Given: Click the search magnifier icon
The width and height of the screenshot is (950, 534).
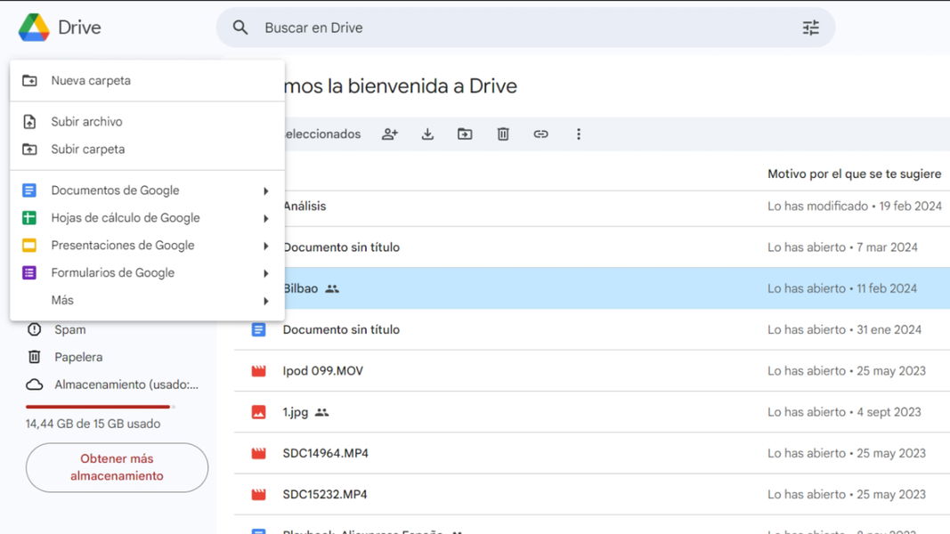Looking at the screenshot, I should click(240, 28).
